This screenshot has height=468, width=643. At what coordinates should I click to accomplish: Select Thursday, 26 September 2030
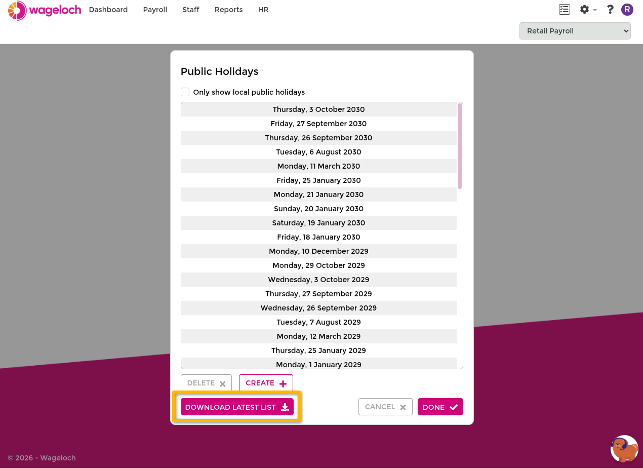coord(319,138)
